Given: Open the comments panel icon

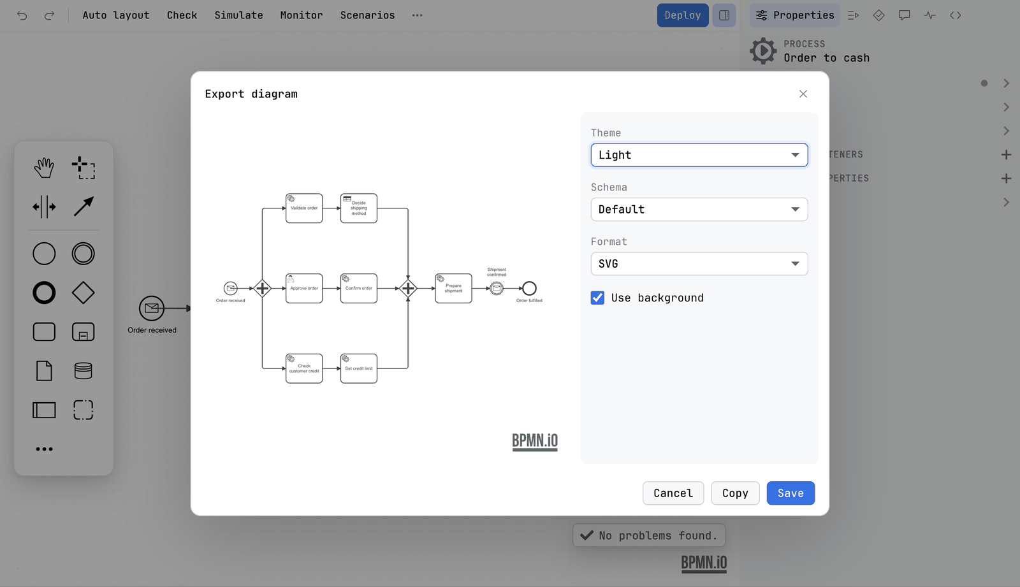Looking at the screenshot, I should (x=904, y=15).
